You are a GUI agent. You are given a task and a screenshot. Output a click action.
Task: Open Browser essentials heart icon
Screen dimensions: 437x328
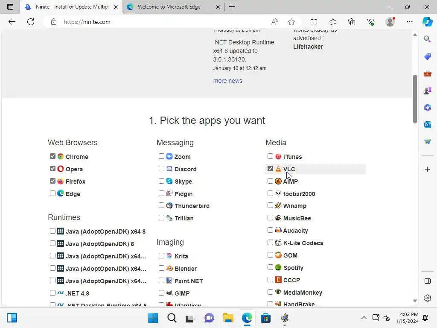click(370, 22)
